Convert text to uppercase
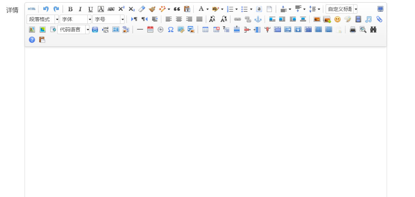 tap(212, 19)
